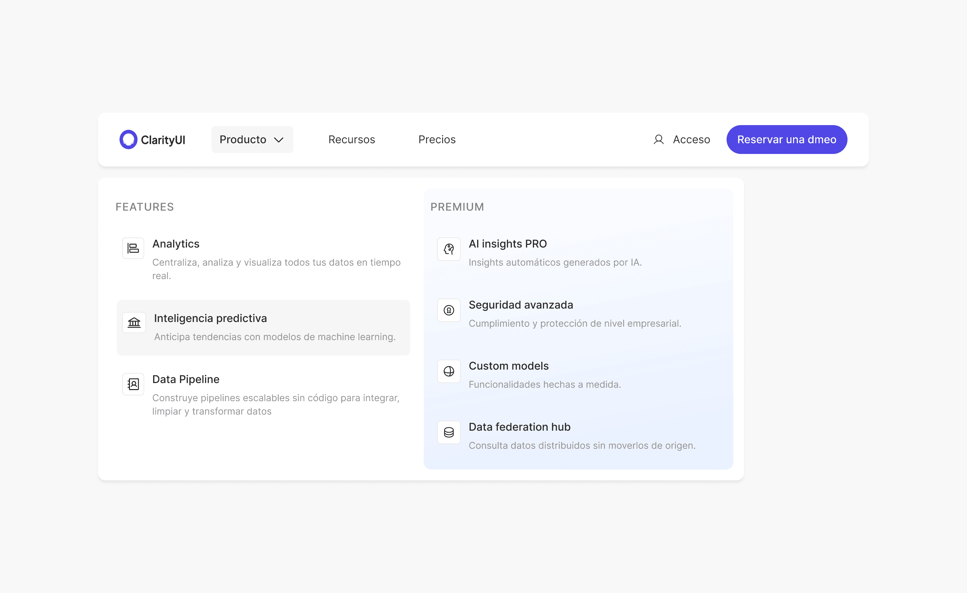Select the Analytics feature title
Image resolution: width=967 pixels, height=593 pixels.
176,244
